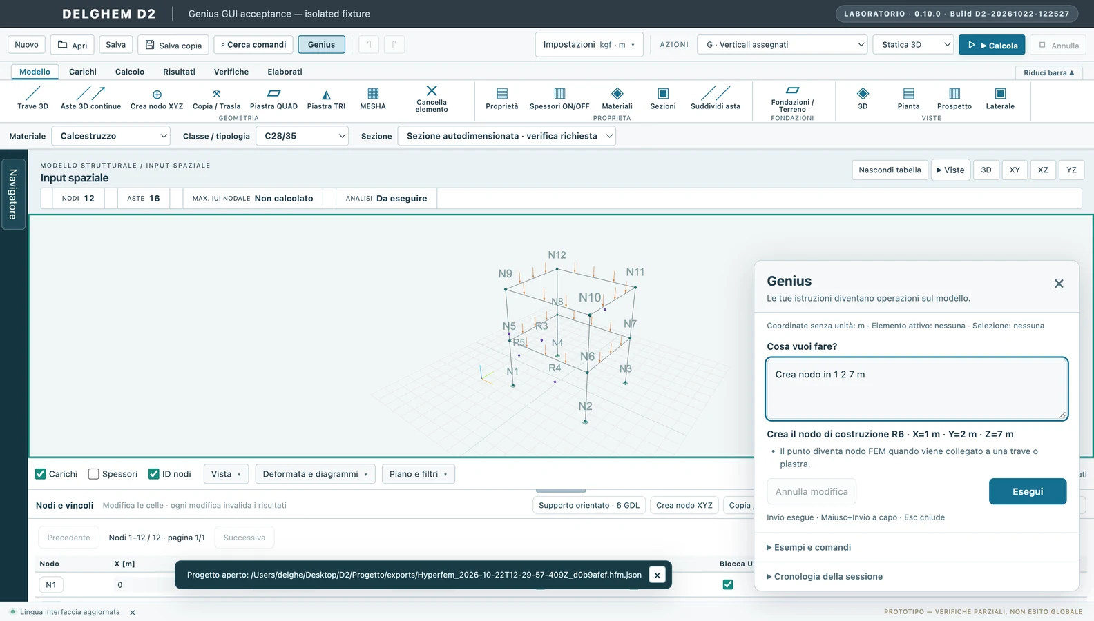This screenshot has width=1094, height=621.
Task: Uncheck the Carichi checkbox
Action: tap(41, 474)
